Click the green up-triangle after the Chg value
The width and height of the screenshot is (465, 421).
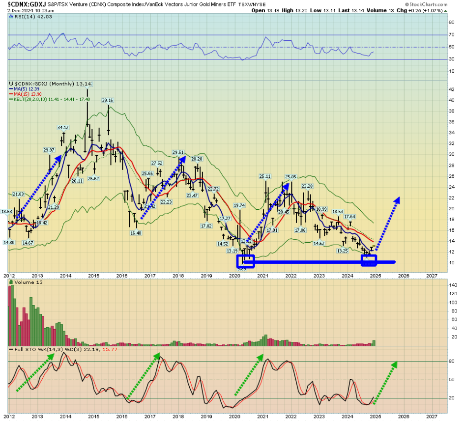(445, 11)
